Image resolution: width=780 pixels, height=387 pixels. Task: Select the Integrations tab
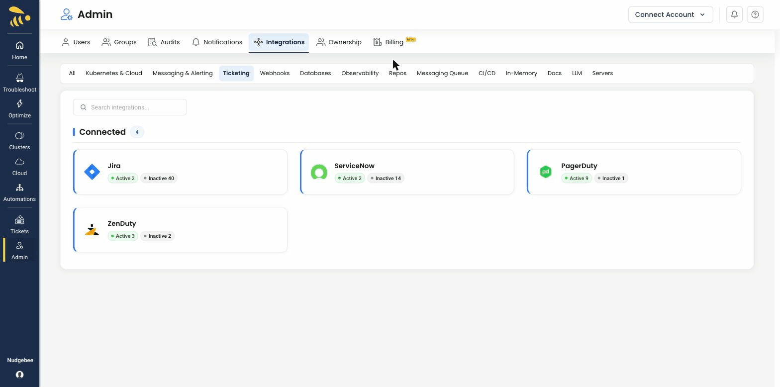279,42
